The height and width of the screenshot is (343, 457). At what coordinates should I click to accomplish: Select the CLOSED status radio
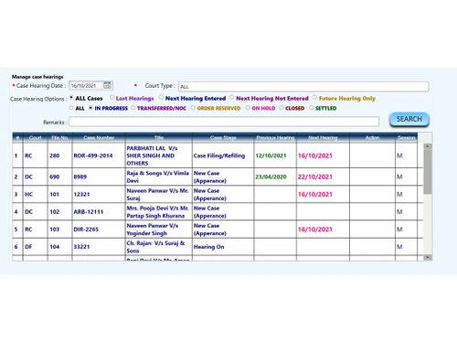click(282, 108)
